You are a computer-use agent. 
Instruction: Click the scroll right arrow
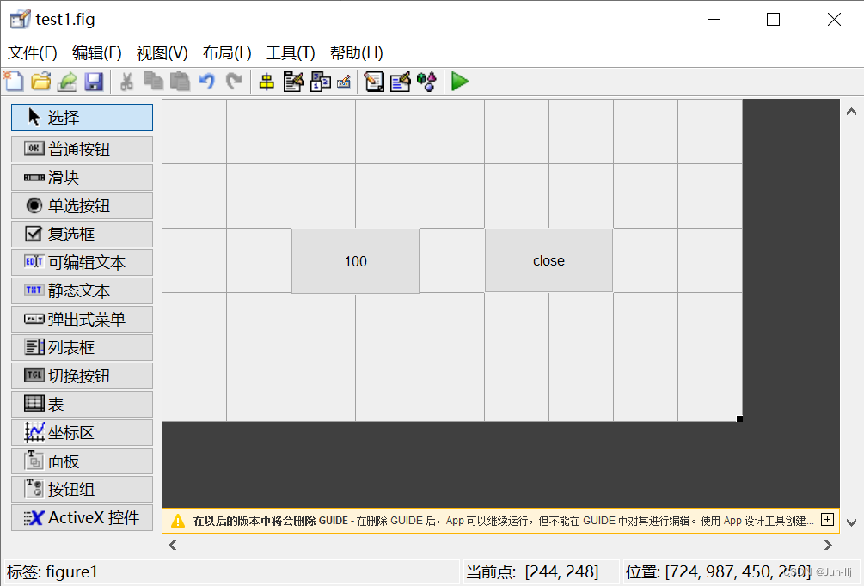click(828, 546)
